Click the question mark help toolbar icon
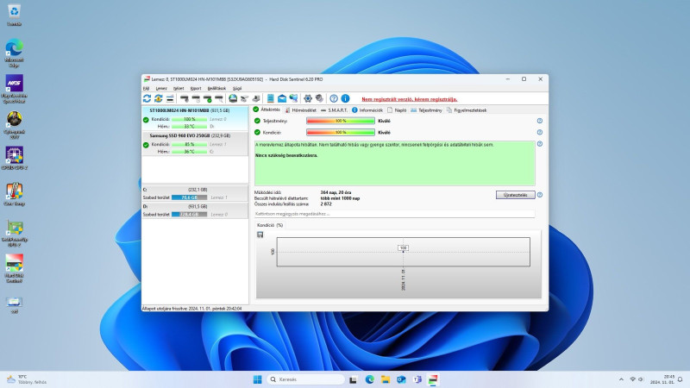 (334, 99)
